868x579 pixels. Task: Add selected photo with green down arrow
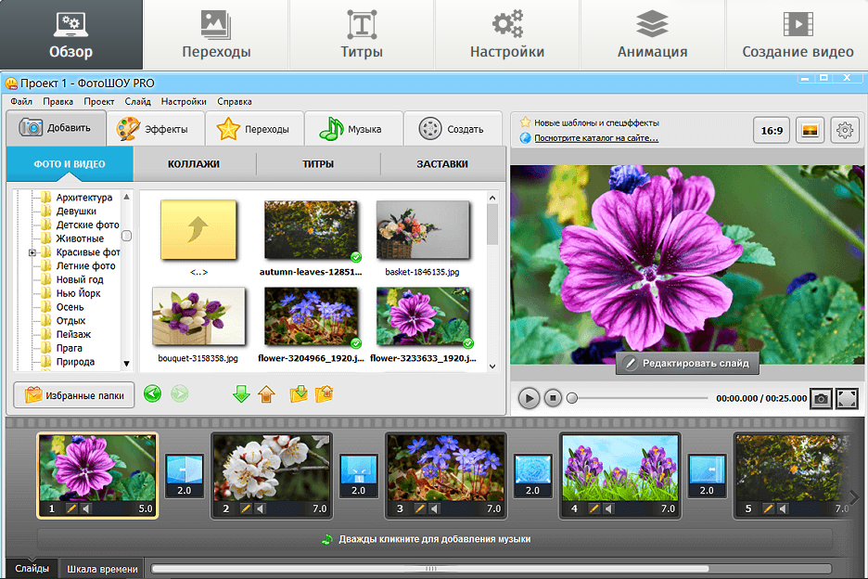(x=241, y=394)
